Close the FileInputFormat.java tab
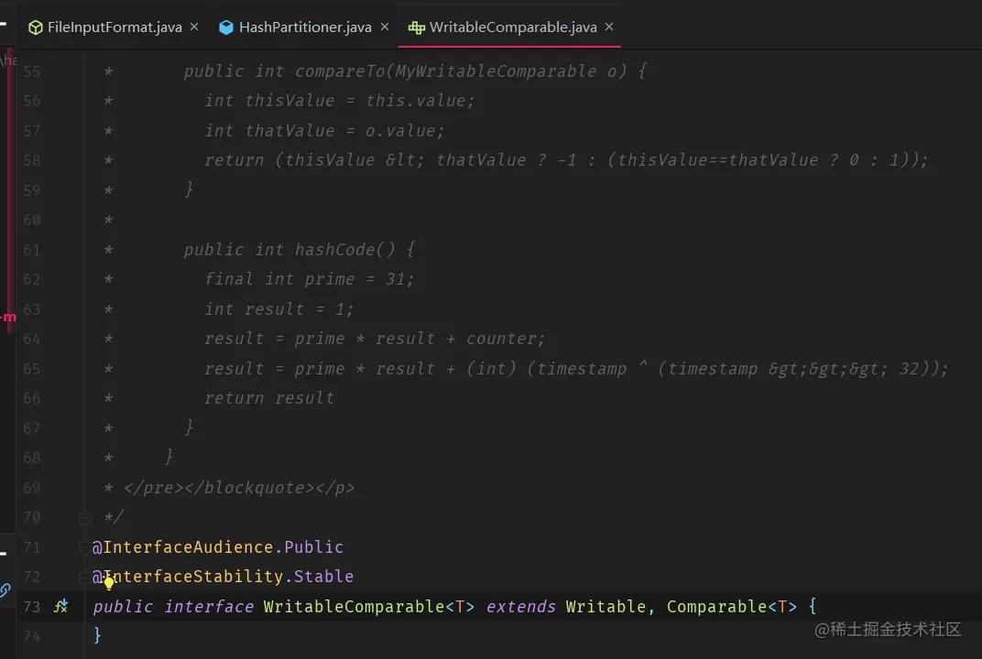982x659 pixels. tap(194, 27)
